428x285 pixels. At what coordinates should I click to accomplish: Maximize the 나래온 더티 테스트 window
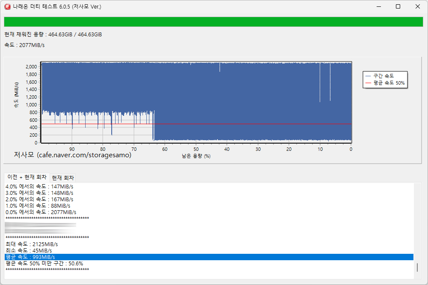(x=398, y=6)
